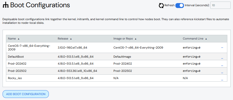233x100 pixels.
Task: Click the Command Line header text
Action: click(193, 39)
